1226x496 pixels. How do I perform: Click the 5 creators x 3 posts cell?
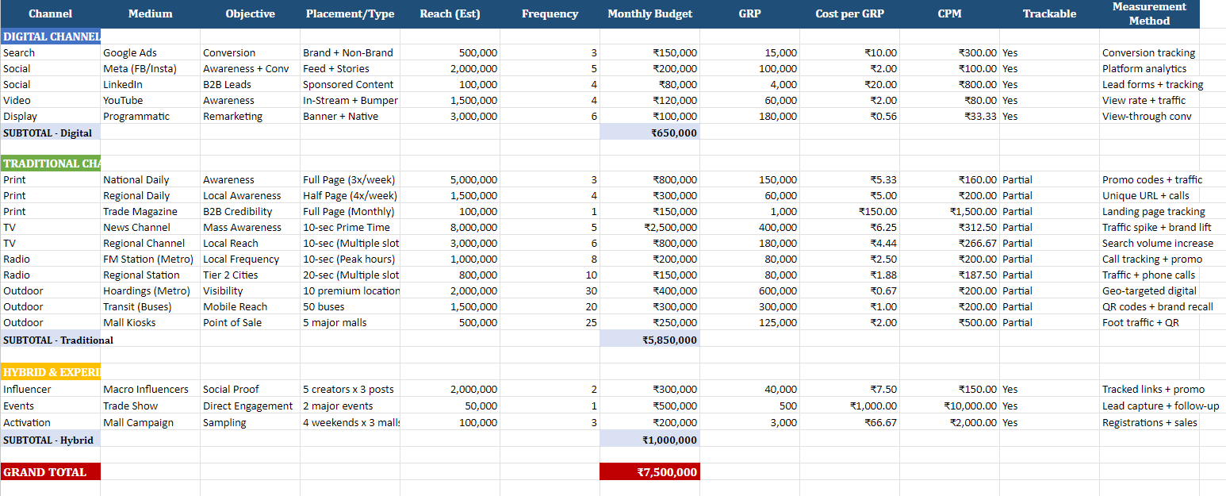(350, 389)
